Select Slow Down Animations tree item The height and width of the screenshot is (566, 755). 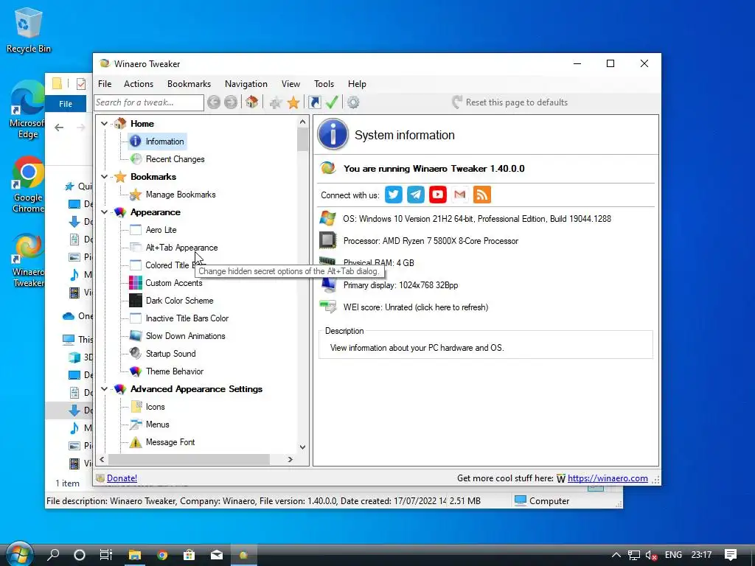(185, 336)
